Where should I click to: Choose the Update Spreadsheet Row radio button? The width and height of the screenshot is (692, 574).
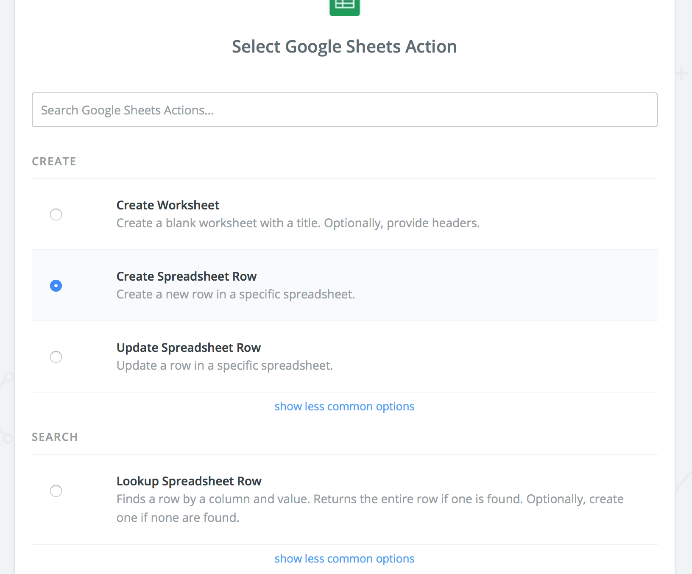(56, 357)
